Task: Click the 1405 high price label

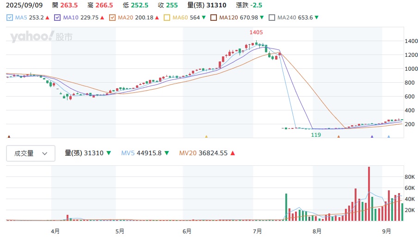Action: [x=256, y=32]
